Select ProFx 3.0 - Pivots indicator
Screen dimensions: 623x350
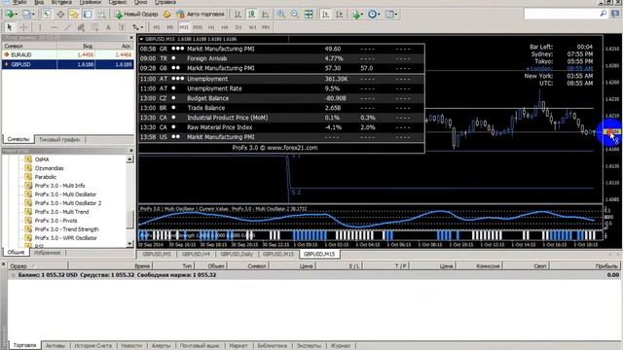(55, 221)
